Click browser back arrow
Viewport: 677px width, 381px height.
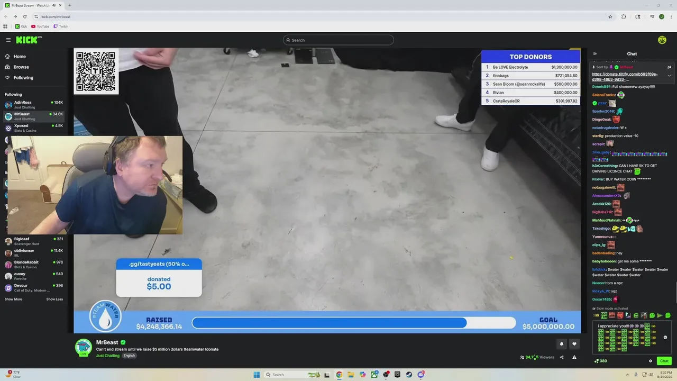[x=6, y=16]
